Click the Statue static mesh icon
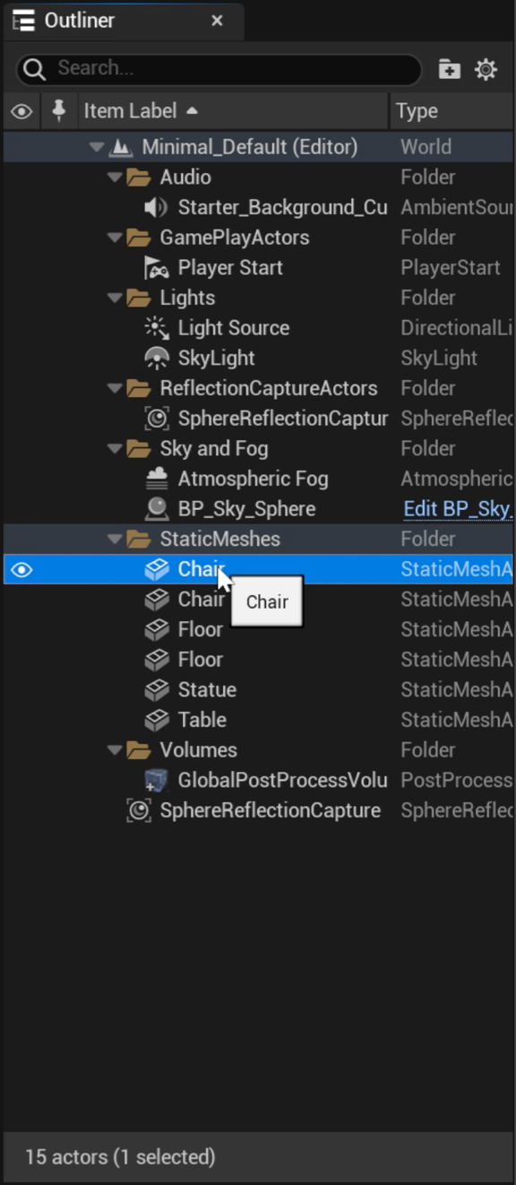The height and width of the screenshot is (1185, 516). [157, 689]
